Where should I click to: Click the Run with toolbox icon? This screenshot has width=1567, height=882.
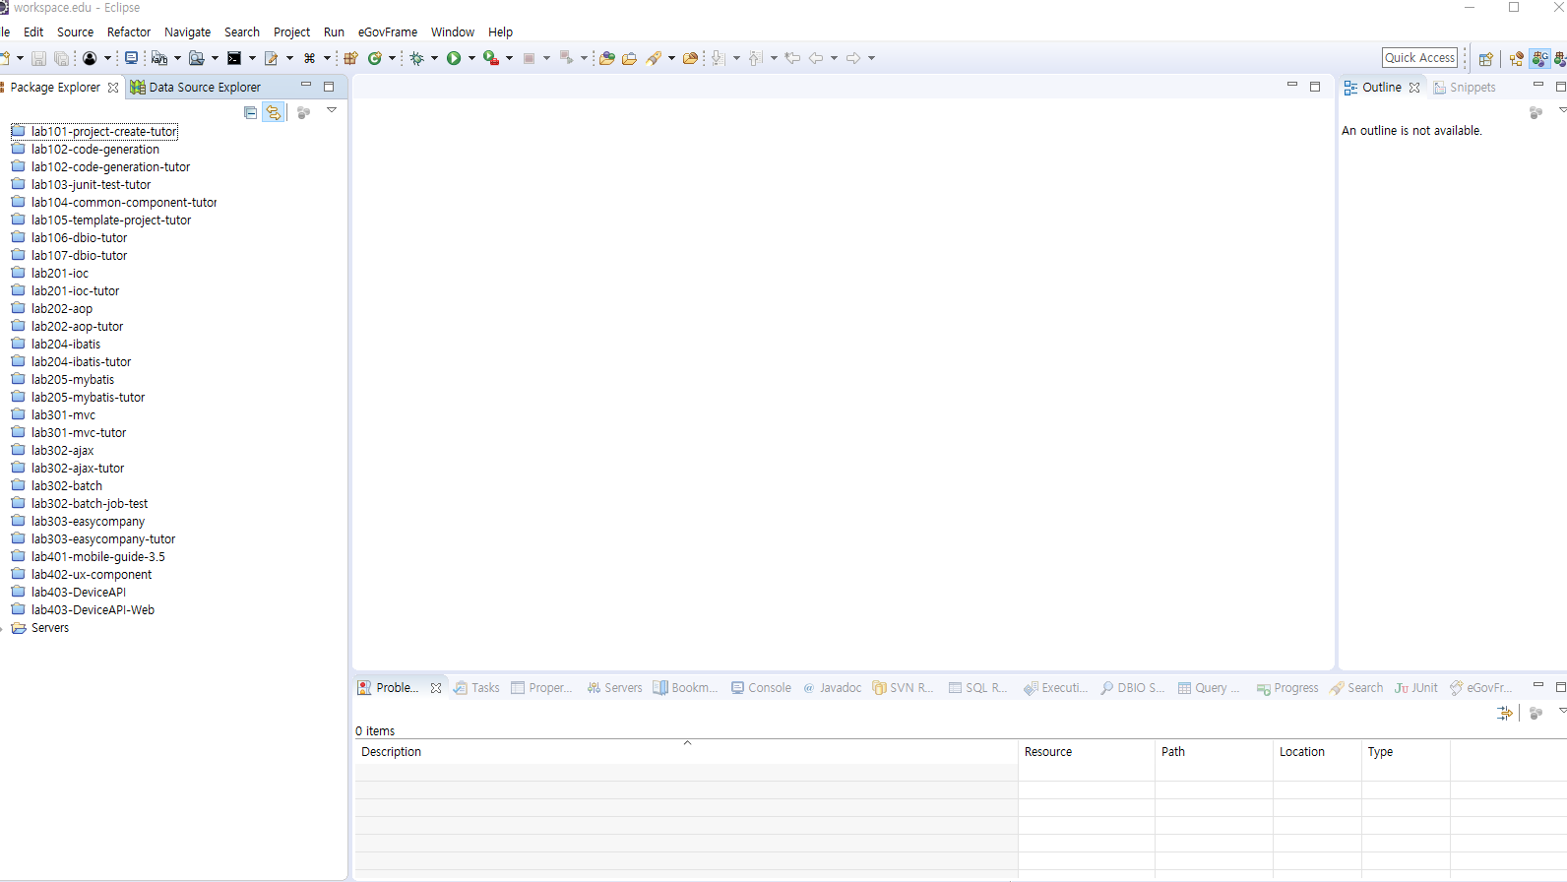pyautogui.click(x=490, y=59)
